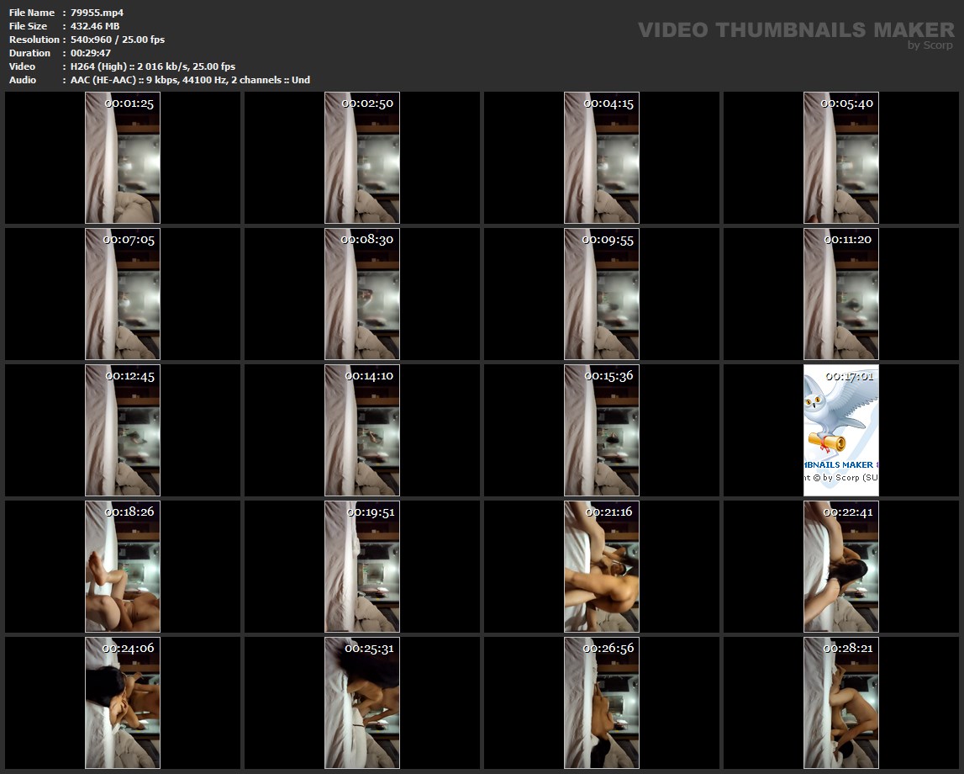Viewport: 964px width, 774px height.
Task: Click the frame stamped 00:09:55
Action: click(x=602, y=294)
